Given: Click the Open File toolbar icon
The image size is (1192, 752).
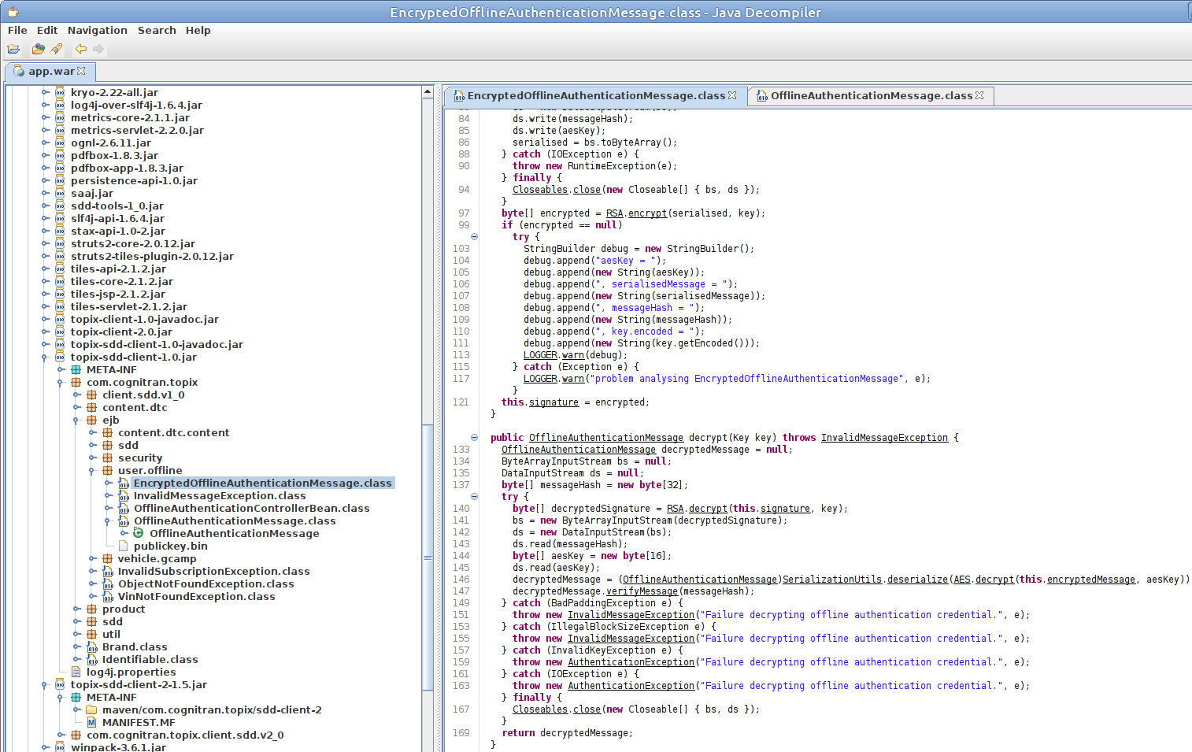Looking at the screenshot, I should point(13,49).
